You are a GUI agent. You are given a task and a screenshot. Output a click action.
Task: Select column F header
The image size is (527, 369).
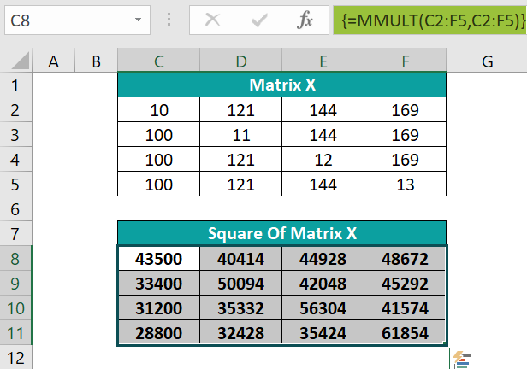pos(406,61)
